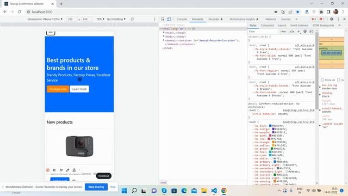Image resolution: width=348 pixels, height=196 pixels.
Task: Click the Learn more button
Action: click(79, 89)
